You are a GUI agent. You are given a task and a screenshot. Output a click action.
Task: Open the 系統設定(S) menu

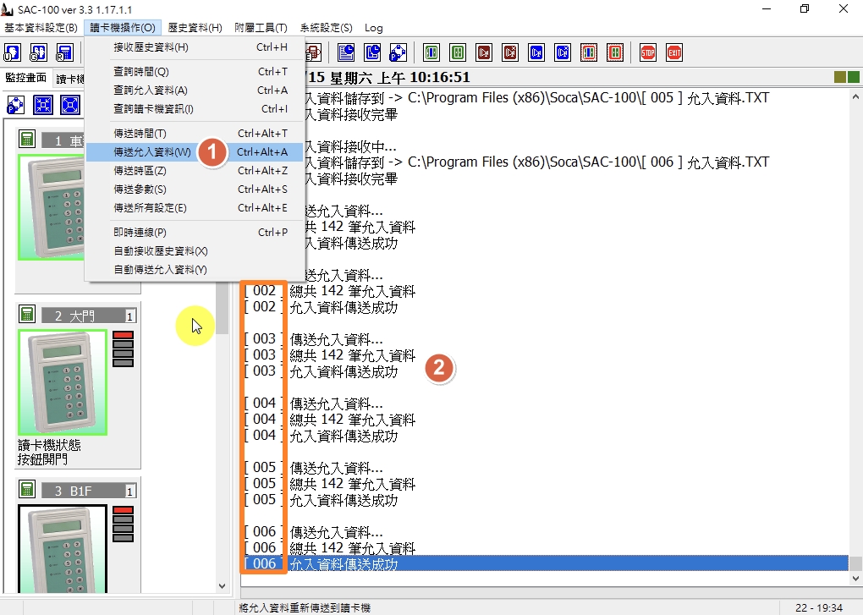pyautogui.click(x=326, y=28)
